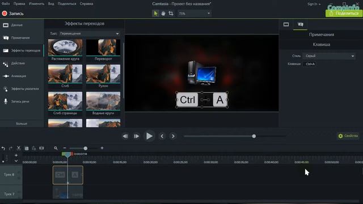Screen dimensions: 363x204
Task: Click the red Запись record button
Action: coord(12,14)
